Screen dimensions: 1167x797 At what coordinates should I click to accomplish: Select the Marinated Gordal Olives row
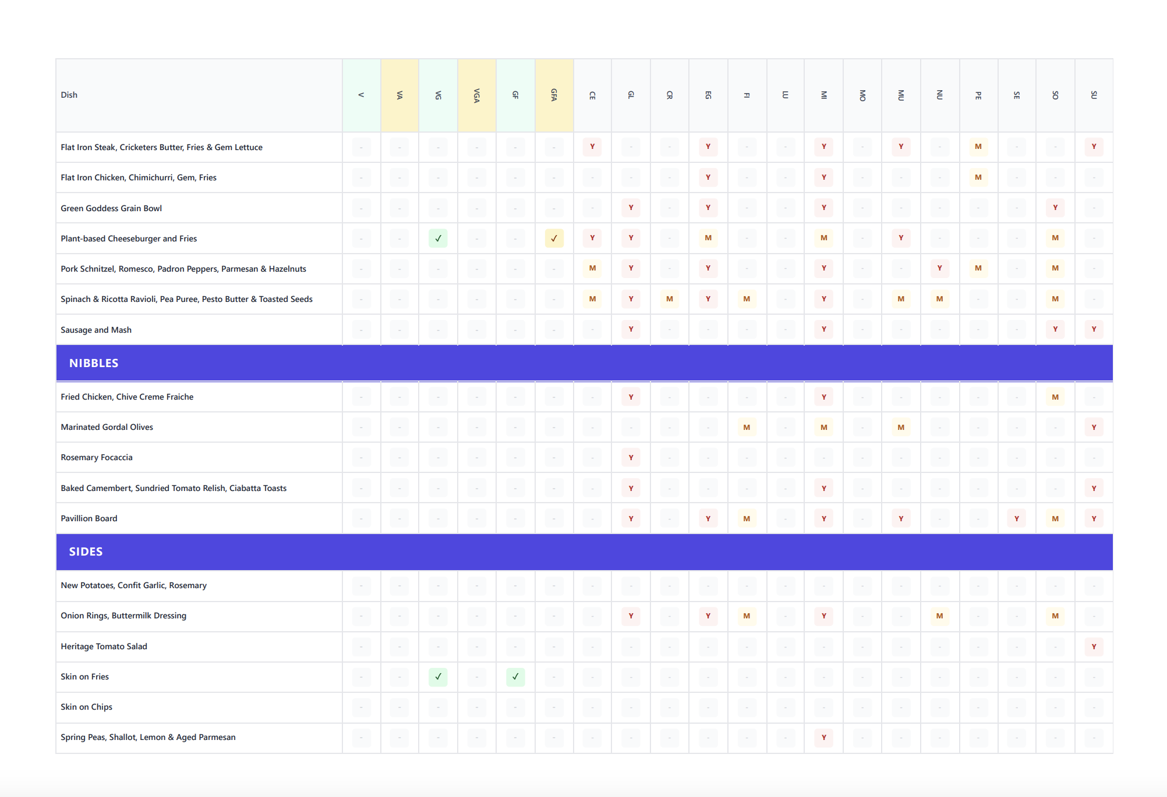[107, 426]
